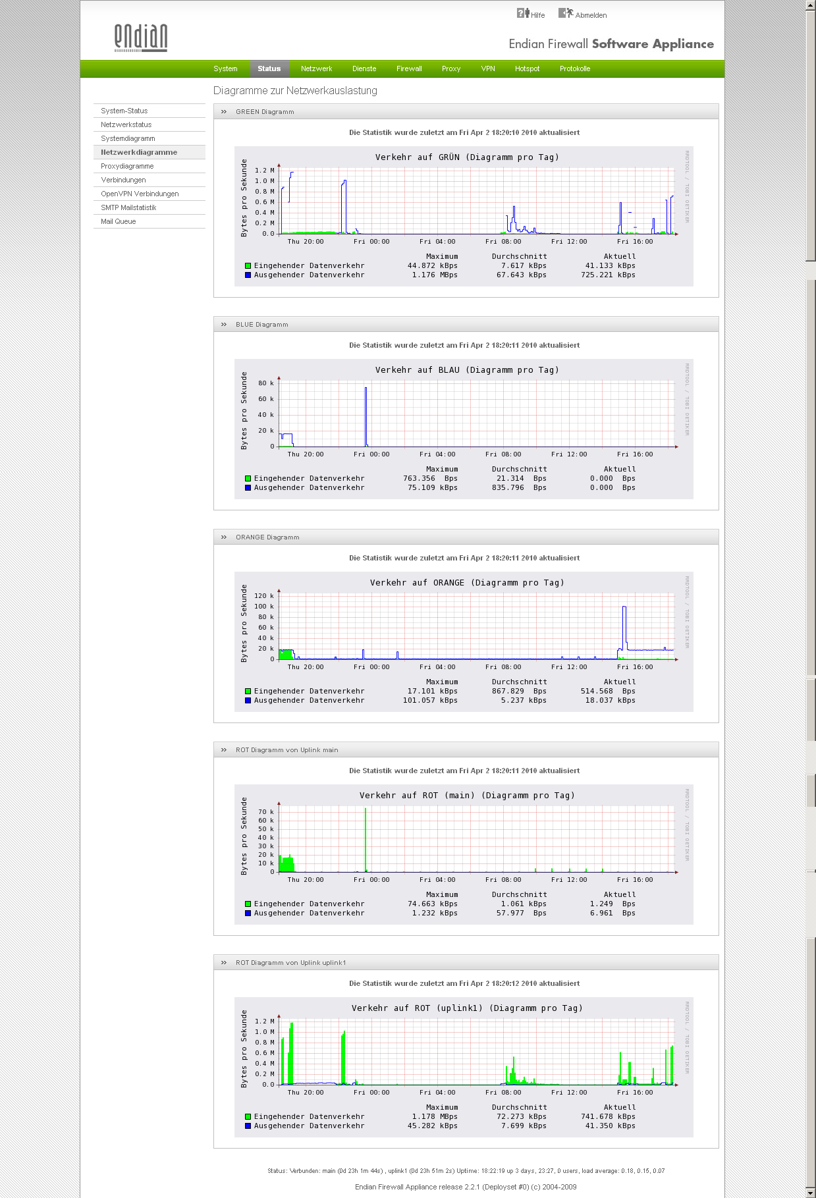Open Proxydiagramme in the sidebar
The image size is (816, 1198).
pyautogui.click(x=127, y=166)
